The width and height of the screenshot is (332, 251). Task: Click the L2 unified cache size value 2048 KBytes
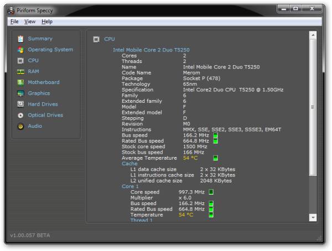click(216, 181)
